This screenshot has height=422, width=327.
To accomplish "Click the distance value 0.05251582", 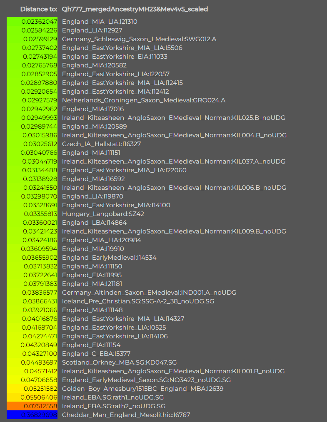I will tap(40, 389).
